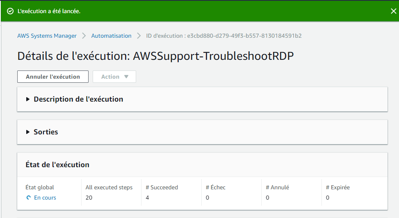Click chevron separator after Automatisation
This screenshot has width=399, height=218.
pos(139,36)
